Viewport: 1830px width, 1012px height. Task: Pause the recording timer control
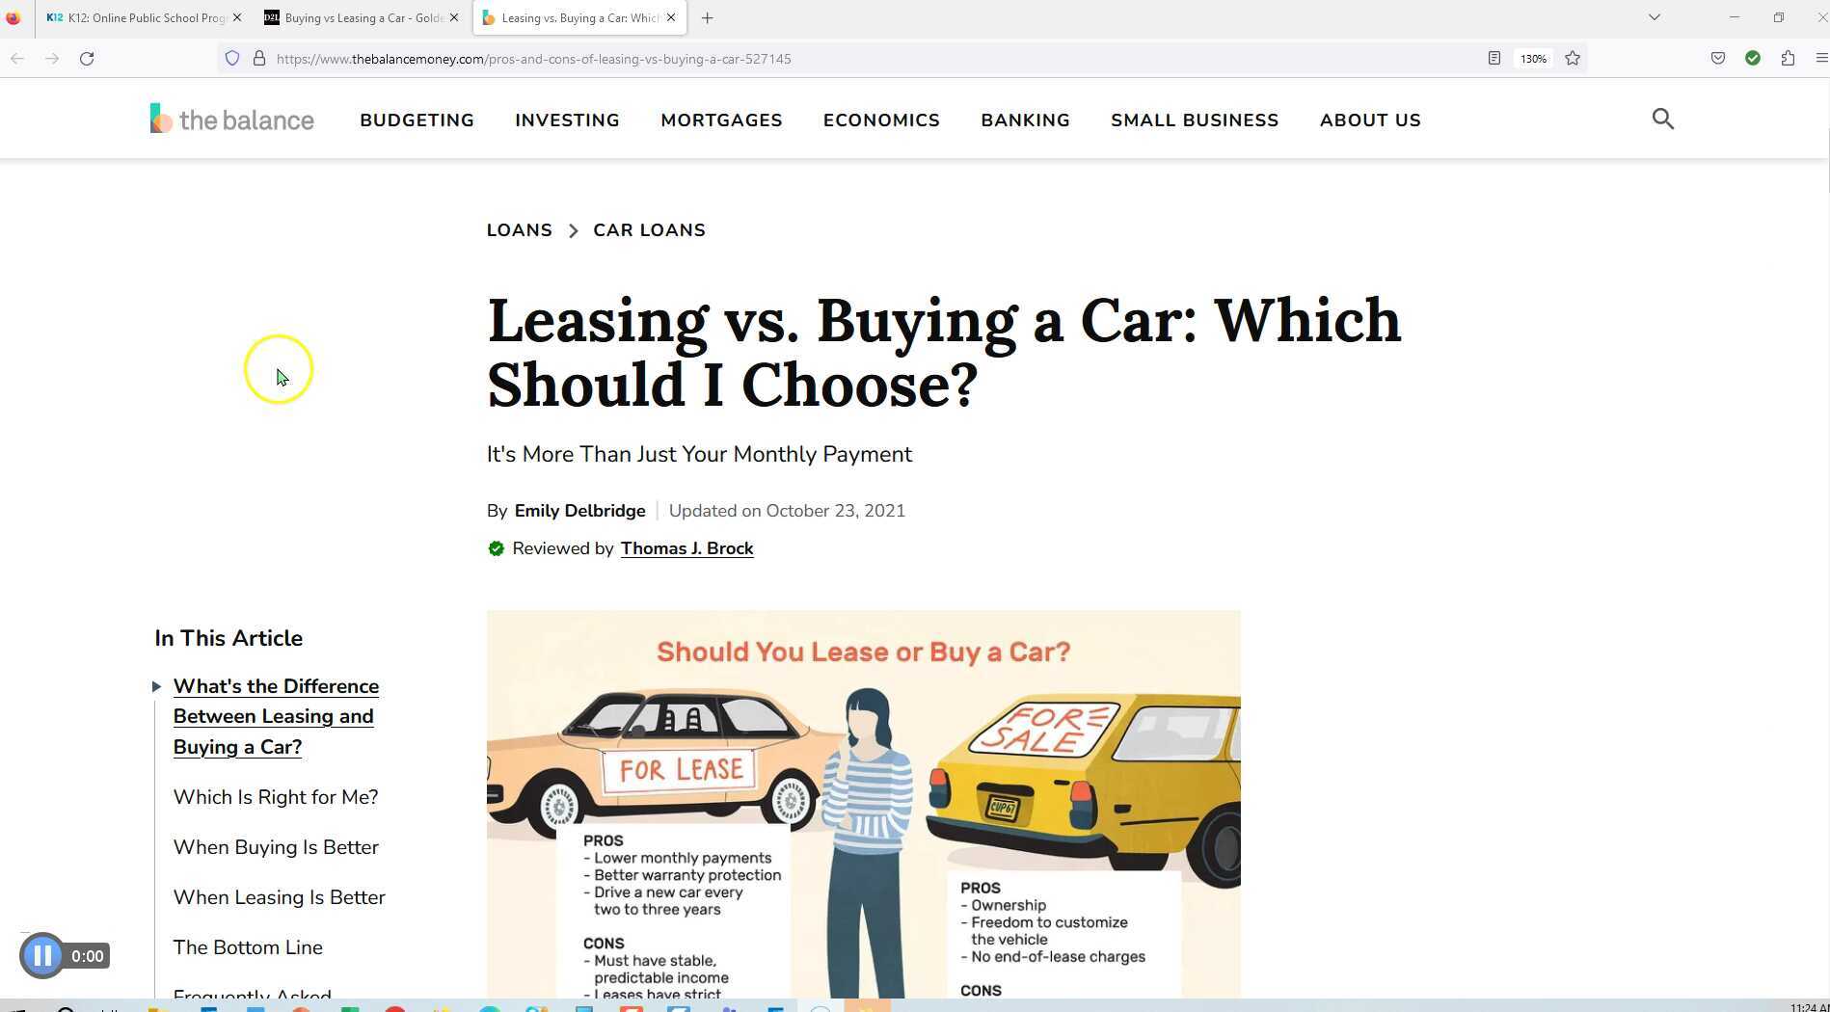pyautogui.click(x=42, y=955)
